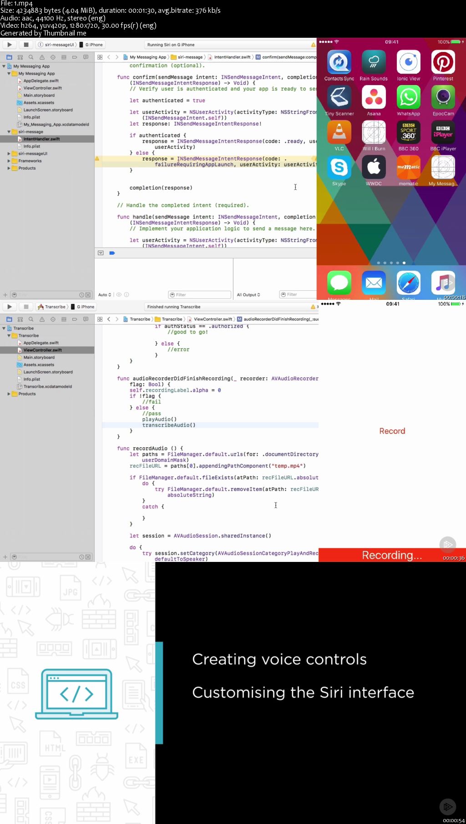Click the variables view Filter field
Screen dimensions: 466x824
tap(199, 295)
